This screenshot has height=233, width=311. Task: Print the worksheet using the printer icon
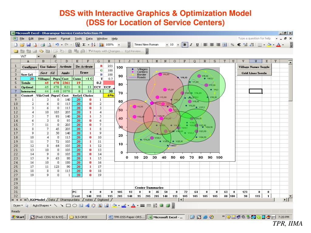[43, 45]
